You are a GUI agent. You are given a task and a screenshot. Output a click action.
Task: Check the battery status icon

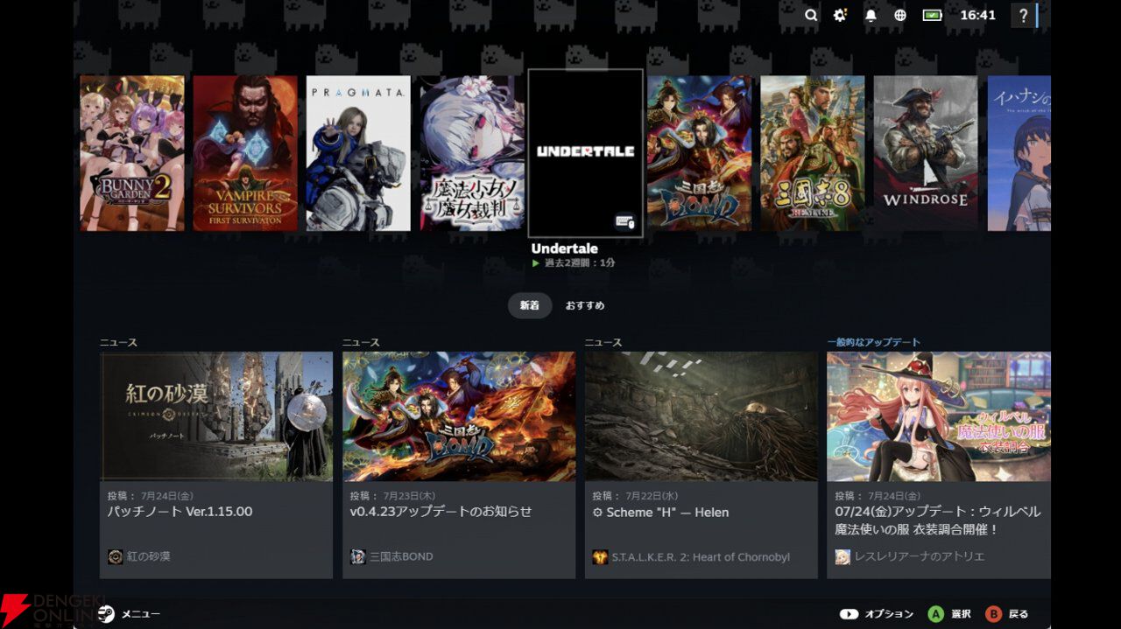[x=932, y=15]
